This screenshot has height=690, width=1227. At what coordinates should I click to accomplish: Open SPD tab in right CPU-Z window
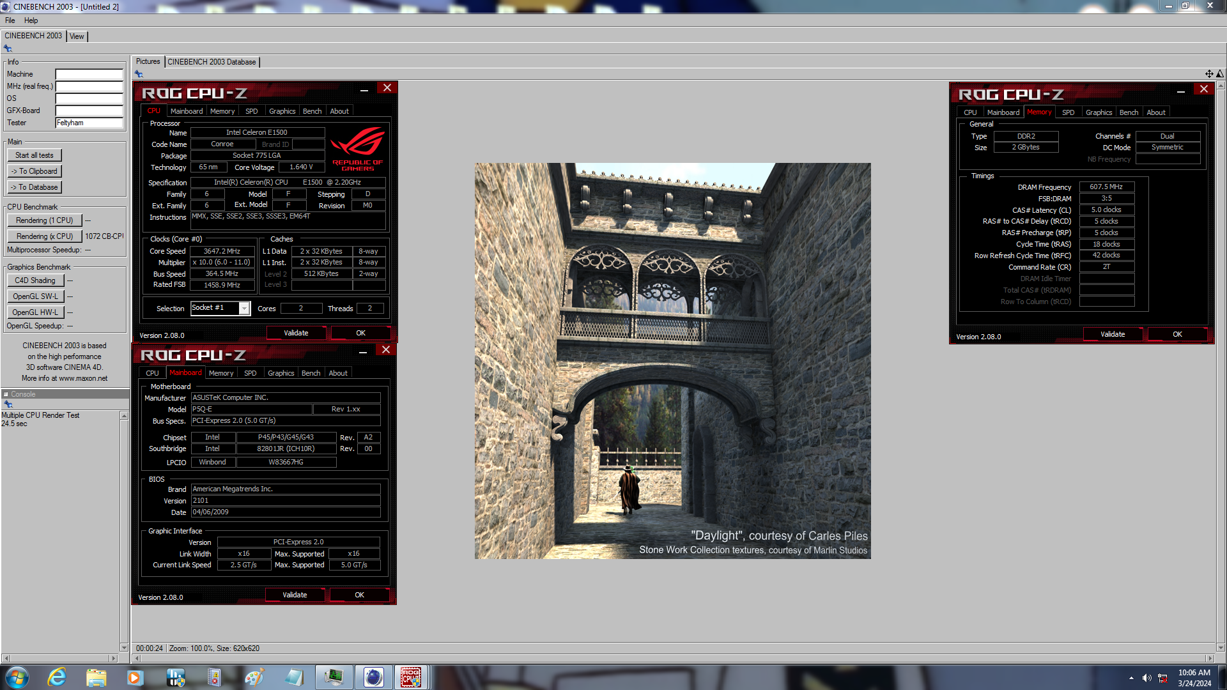[x=1068, y=112]
